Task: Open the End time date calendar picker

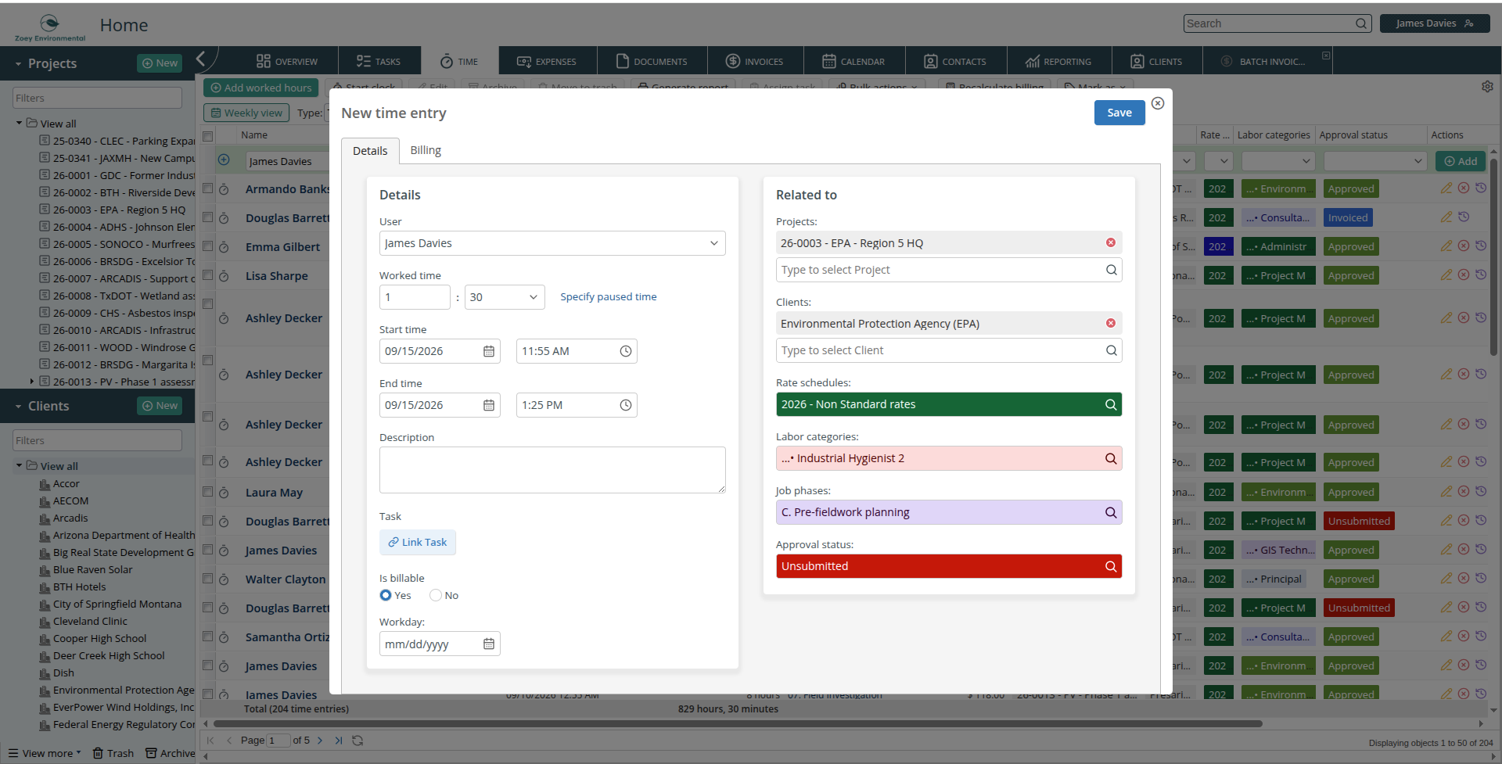Action: [x=489, y=405]
